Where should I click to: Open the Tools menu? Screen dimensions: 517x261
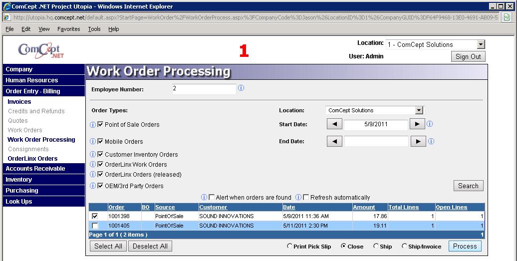[x=94, y=29]
